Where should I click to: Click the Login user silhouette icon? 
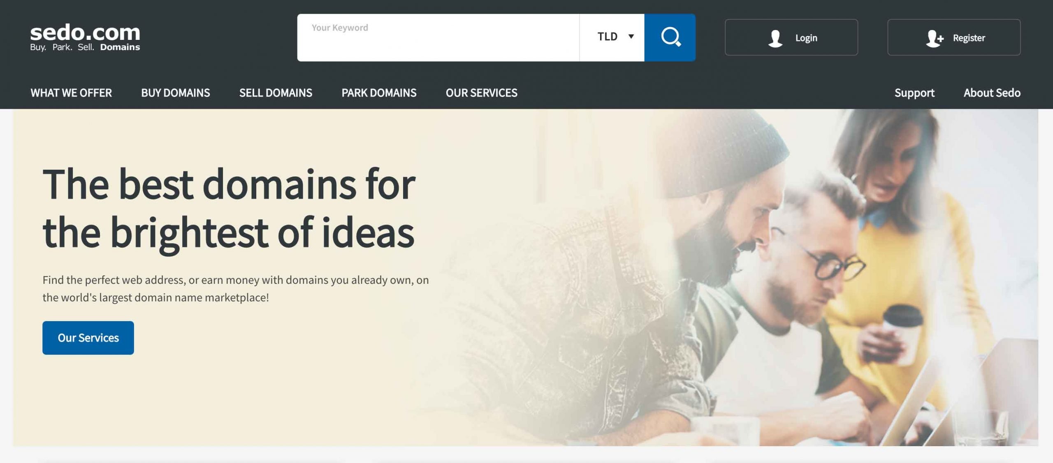coord(775,38)
